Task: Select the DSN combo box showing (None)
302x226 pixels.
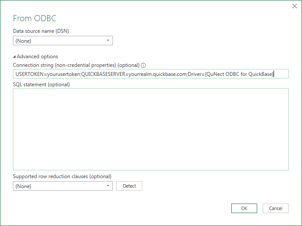Action: (63, 41)
